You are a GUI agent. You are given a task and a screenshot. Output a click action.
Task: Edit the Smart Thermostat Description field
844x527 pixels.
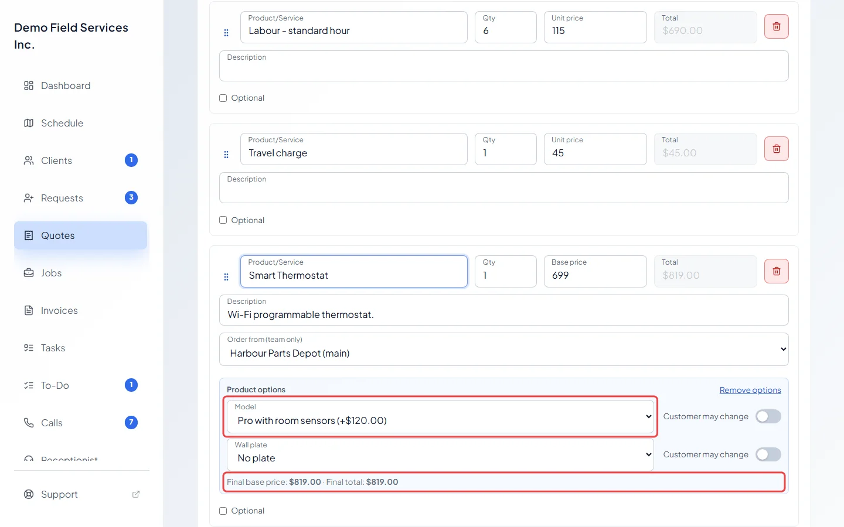pyautogui.click(x=504, y=310)
